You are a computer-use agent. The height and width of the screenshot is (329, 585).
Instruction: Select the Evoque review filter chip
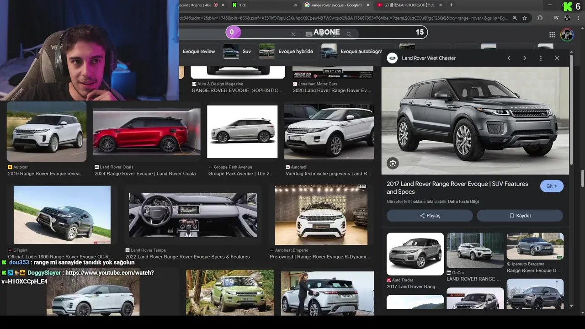[199, 51]
